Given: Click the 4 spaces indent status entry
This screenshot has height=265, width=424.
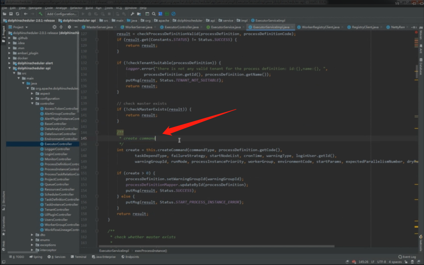Looking at the screenshot, I should tap(395, 262).
